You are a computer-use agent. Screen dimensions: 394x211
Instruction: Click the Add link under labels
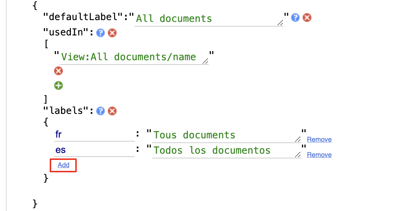64,165
